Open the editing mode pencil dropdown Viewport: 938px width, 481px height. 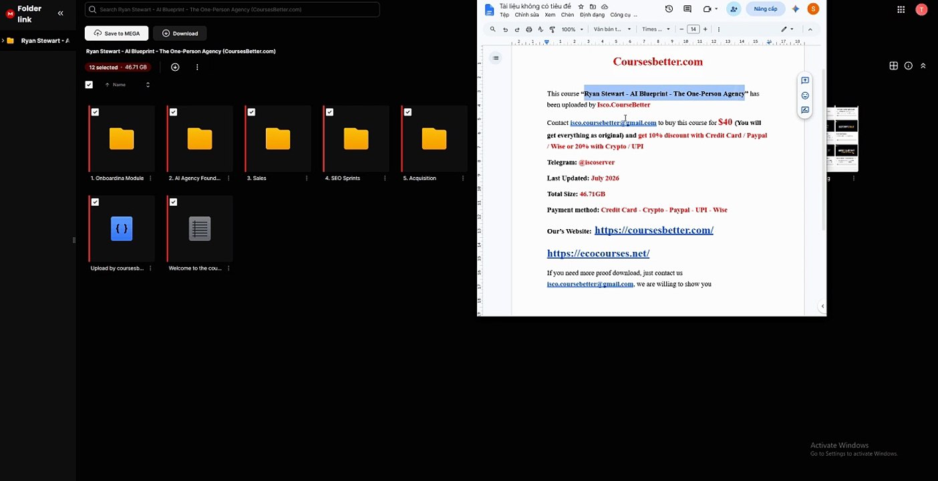pyautogui.click(x=788, y=29)
